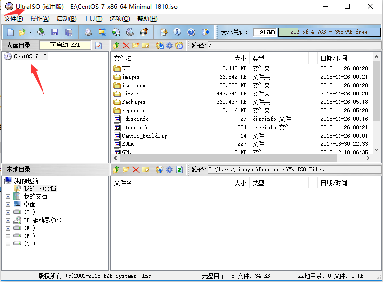
Task: Open the 工具(T) menu
Action: 93,19
